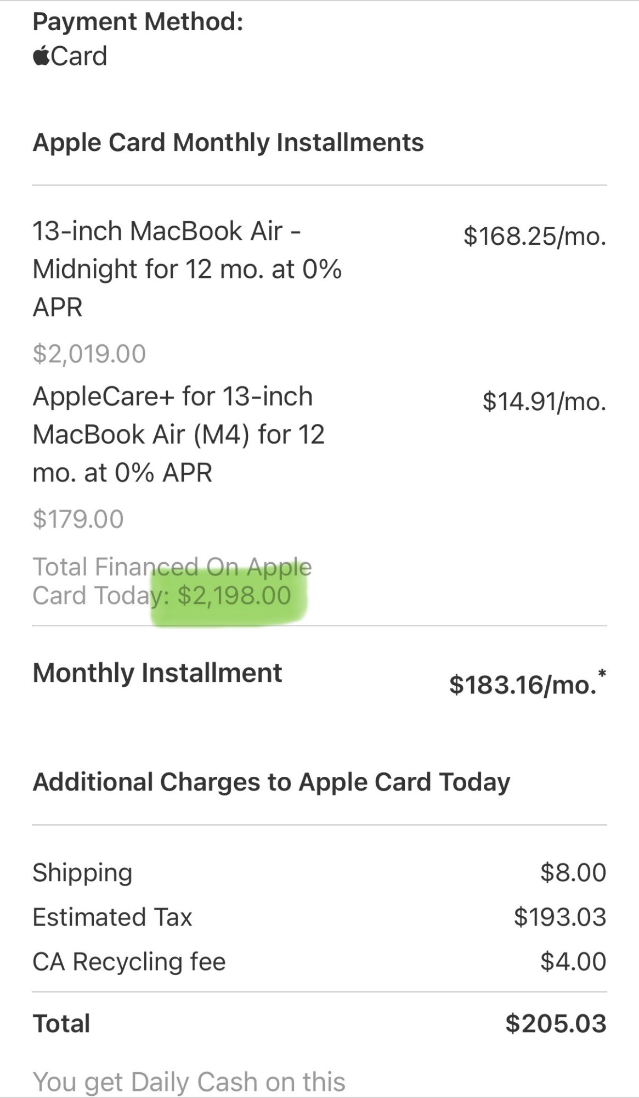Screen dimensions: 639x1098
Task: Click the Apple Card Monthly Installments heading
Action: point(228,143)
